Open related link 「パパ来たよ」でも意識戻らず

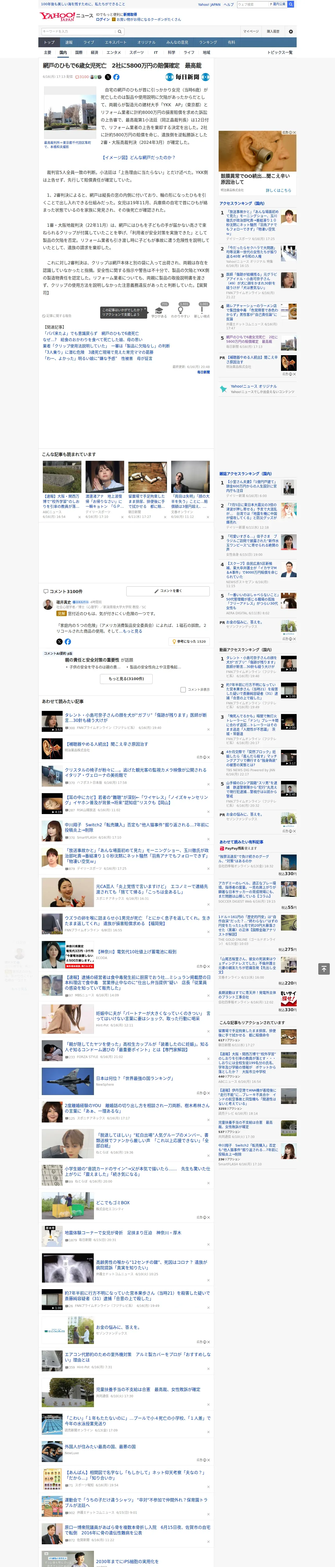[91, 333]
